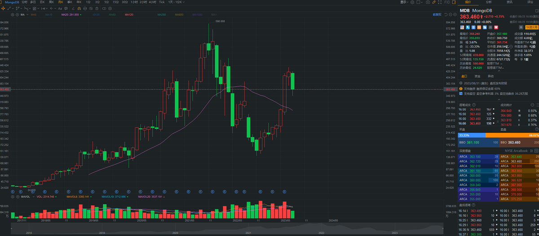This screenshot has height=236, width=539.
Task: Switch to the 资金 capital tab
Action: click(477, 76)
